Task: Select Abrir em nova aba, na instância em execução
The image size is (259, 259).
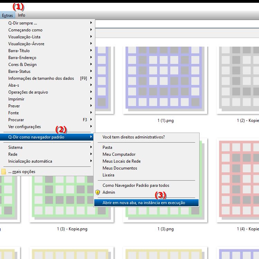Action: coord(146,203)
